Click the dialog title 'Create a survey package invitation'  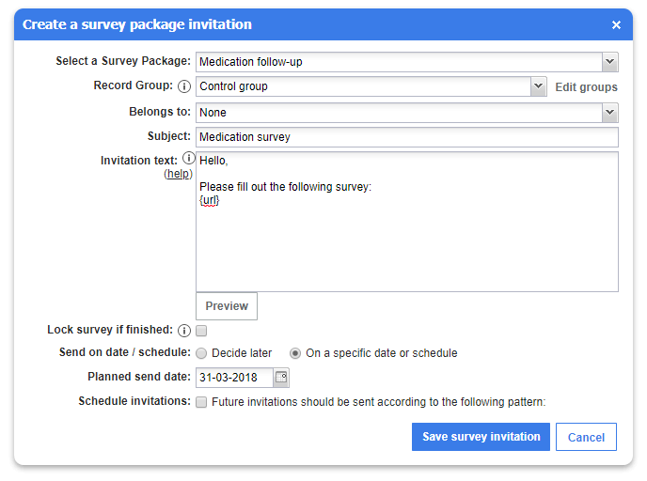[137, 24]
